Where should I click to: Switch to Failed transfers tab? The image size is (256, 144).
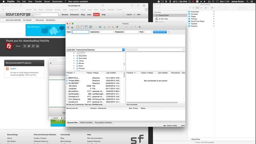coord(86,122)
